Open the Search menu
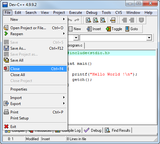 [x=31, y=13]
